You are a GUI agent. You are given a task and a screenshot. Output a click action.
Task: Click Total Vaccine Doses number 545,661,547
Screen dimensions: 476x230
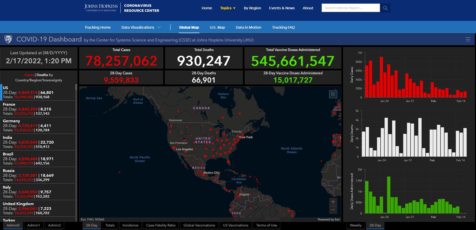(x=293, y=61)
